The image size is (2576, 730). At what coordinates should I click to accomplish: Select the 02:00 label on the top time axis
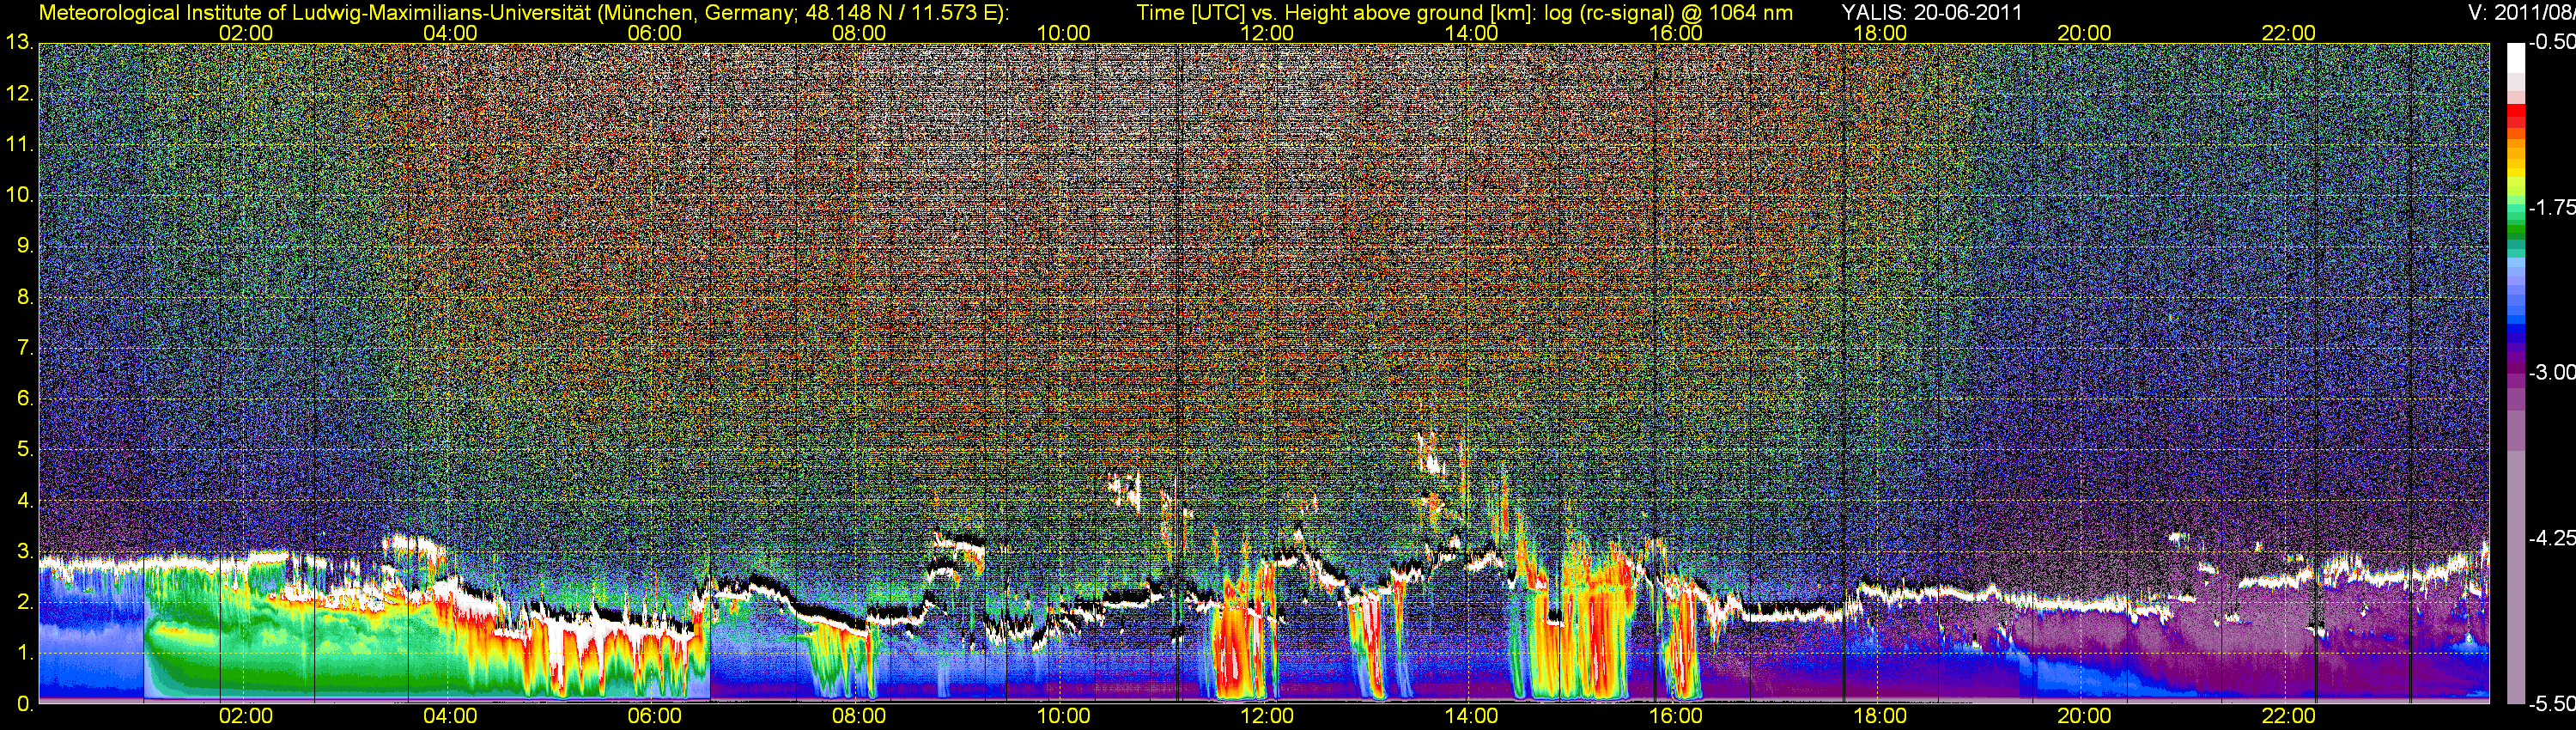[245, 33]
